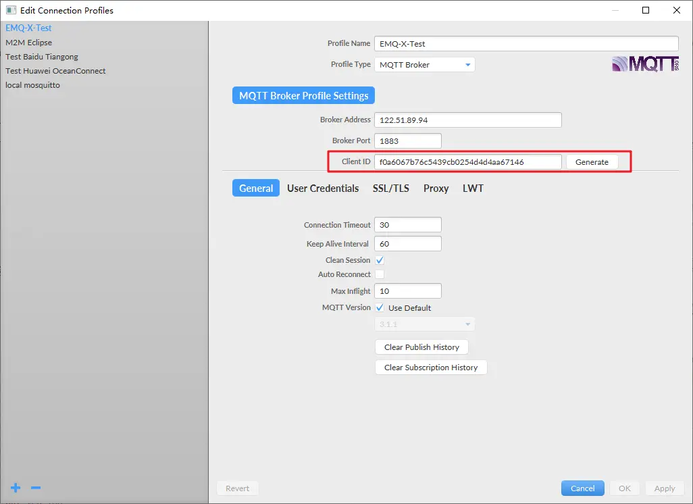Open the Profile Type dropdown
Screen dimensions: 693x504
click(x=425, y=65)
